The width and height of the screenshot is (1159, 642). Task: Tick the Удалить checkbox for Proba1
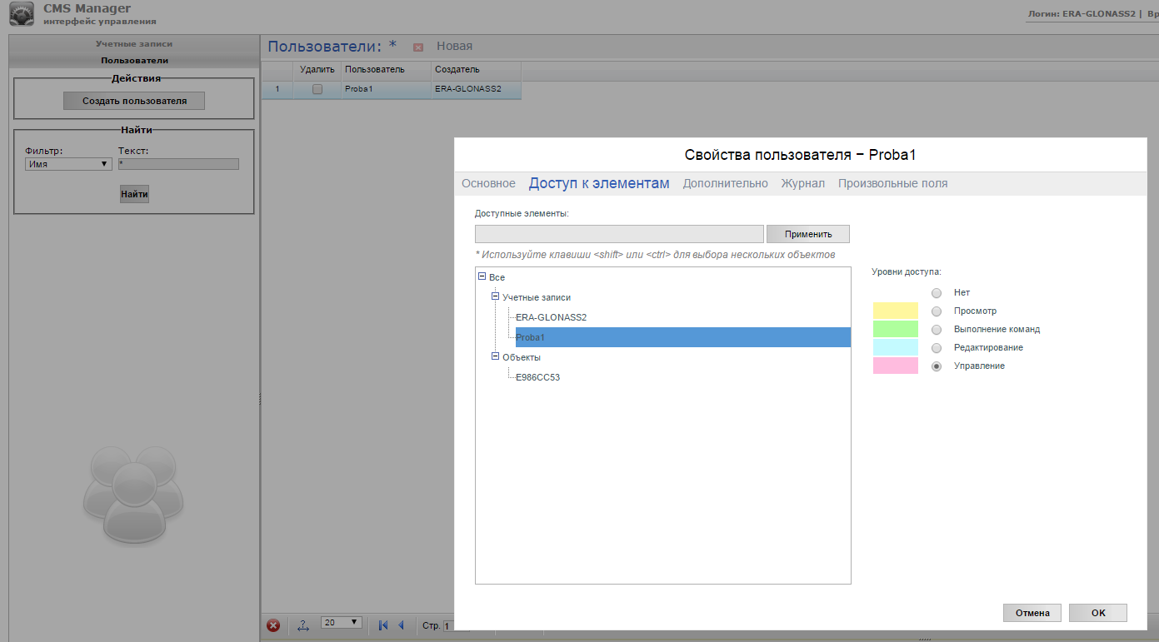click(317, 89)
